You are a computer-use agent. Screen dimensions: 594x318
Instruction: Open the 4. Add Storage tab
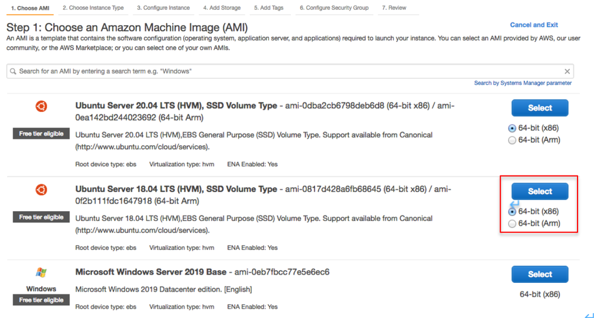[222, 8]
